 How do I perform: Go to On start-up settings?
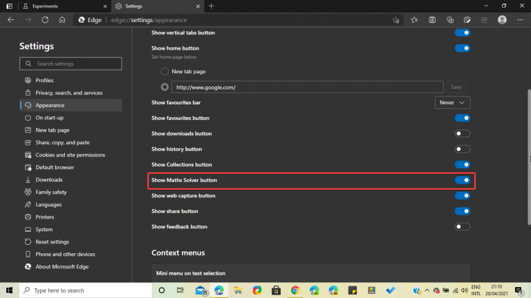pyautogui.click(x=71, y=117)
